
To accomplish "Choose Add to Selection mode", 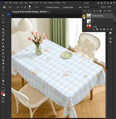I will click(x=21, y=7).
